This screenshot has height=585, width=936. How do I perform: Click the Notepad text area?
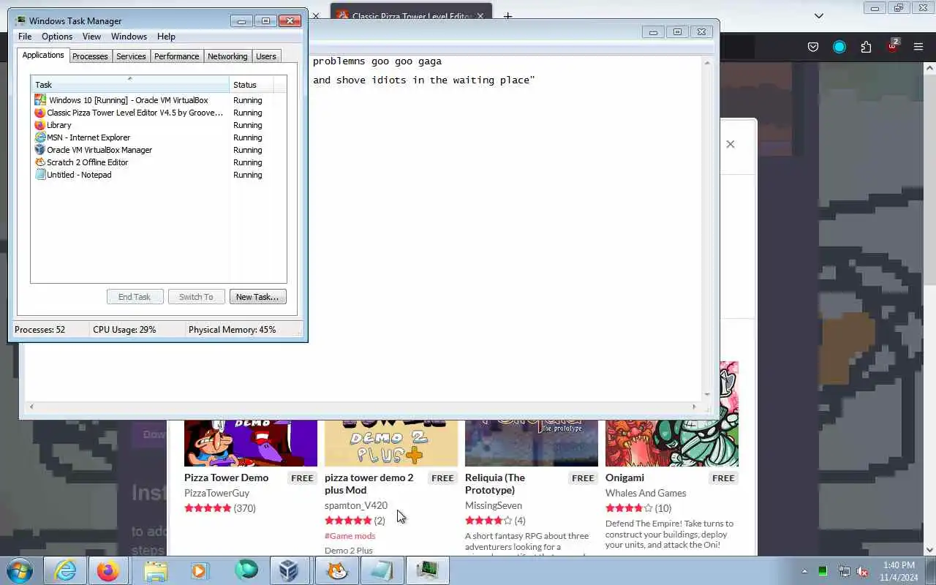tap(505, 228)
